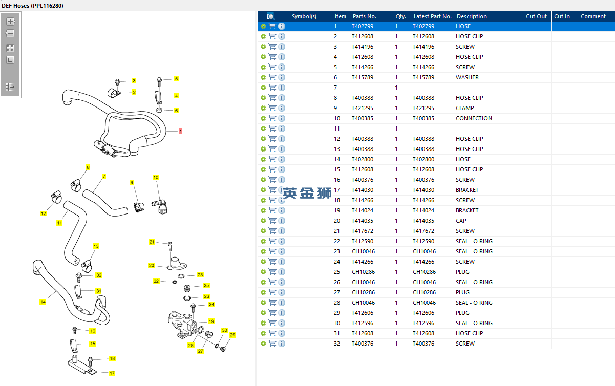615x386 pixels.
Task: Click the Description column header
Action: pyautogui.click(x=489, y=16)
